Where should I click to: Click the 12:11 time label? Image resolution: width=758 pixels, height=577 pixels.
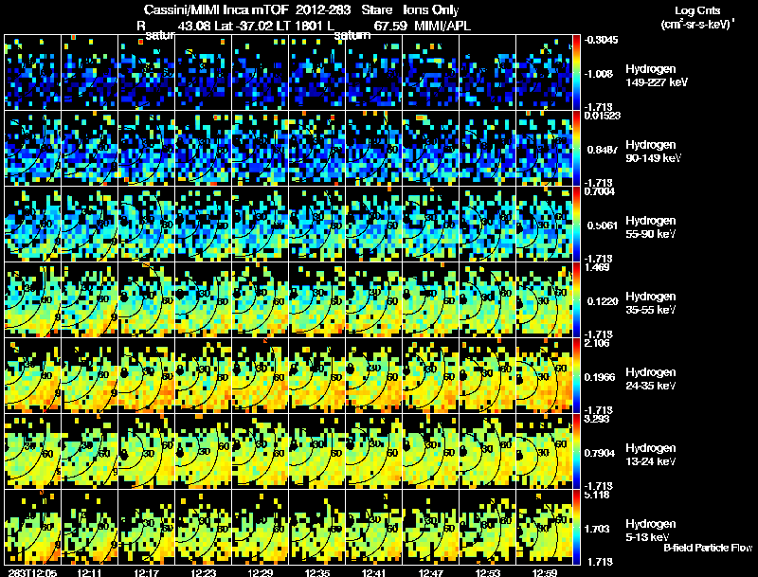pyautogui.click(x=89, y=572)
